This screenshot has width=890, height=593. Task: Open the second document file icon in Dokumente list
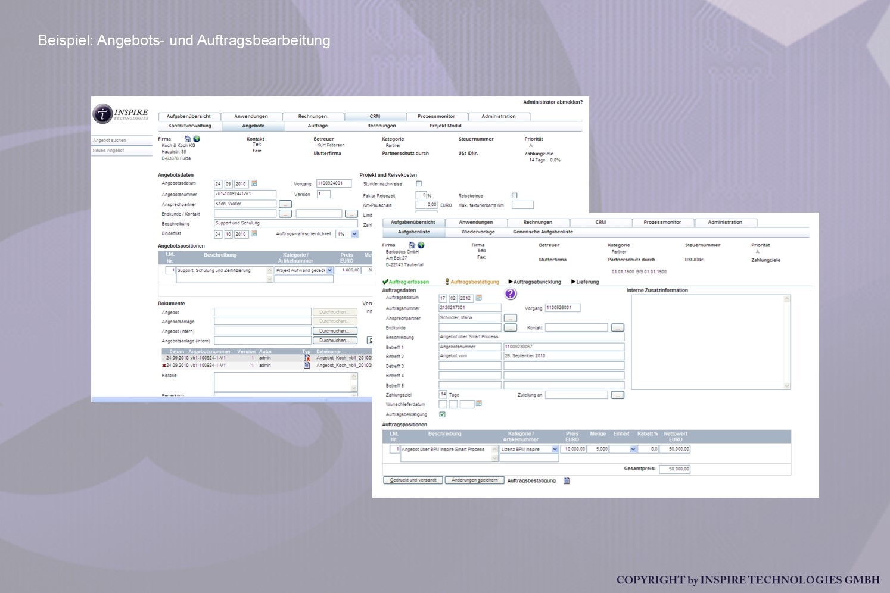pyautogui.click(x=307, y=366)
